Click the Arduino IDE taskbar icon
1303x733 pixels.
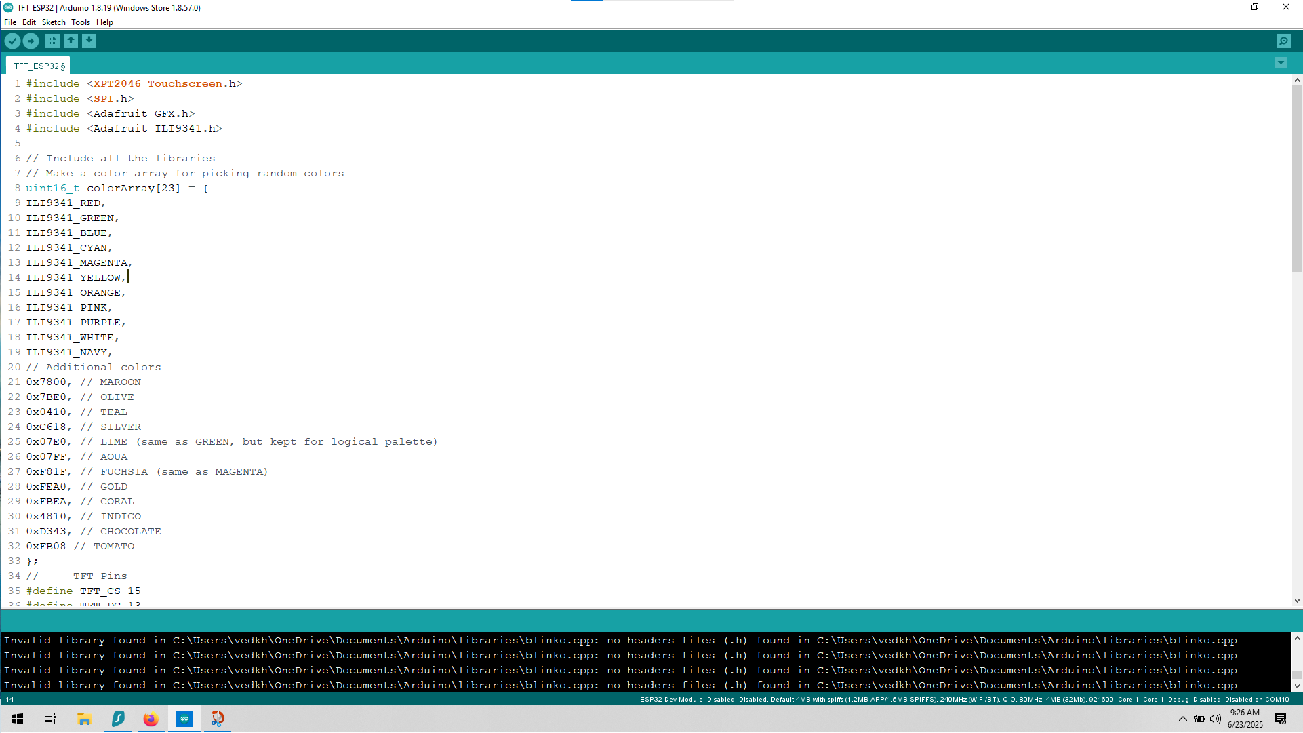click(x=184, y=719)
